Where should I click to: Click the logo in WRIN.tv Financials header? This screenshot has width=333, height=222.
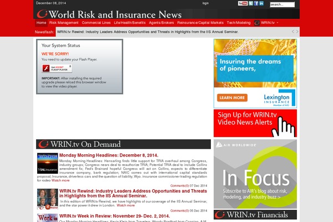(220, 215)
